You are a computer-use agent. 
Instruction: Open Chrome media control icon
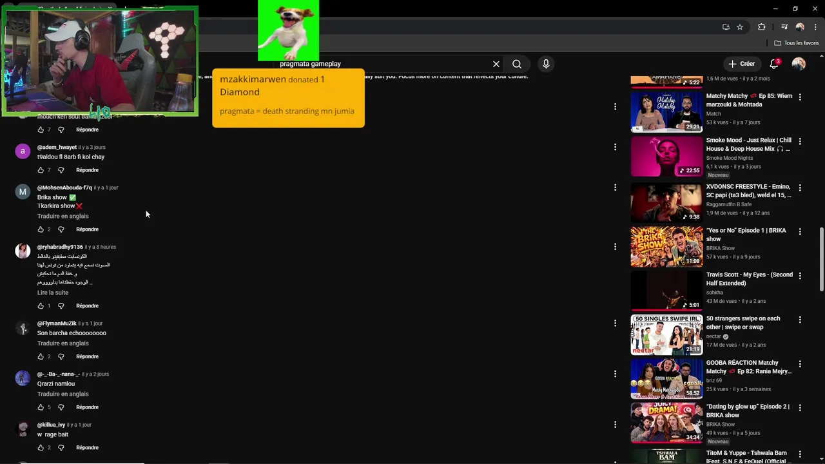click(784, 27)
